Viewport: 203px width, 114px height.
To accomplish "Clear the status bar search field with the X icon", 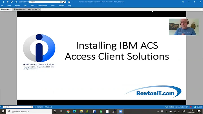I will pos(32,107).
